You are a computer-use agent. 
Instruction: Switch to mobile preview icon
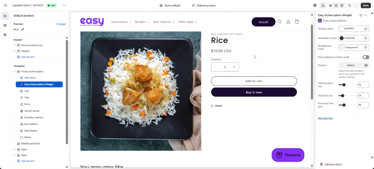(336, 6)
